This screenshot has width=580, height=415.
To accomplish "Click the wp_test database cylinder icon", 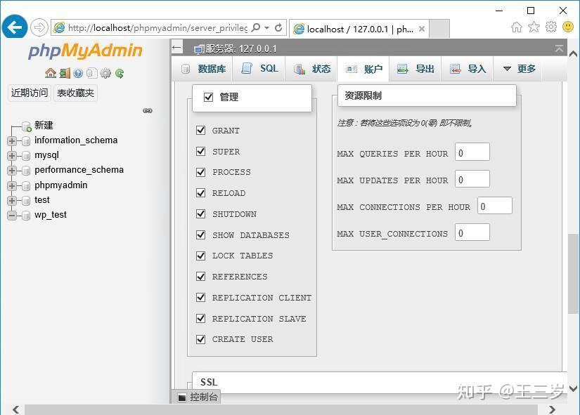I will pos(26,215).
